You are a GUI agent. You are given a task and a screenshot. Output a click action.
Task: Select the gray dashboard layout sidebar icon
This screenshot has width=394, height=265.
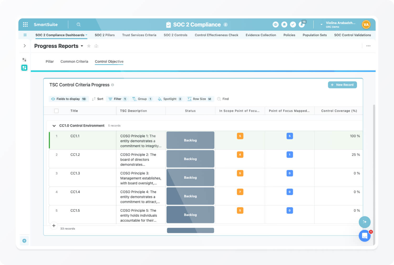coord(24,60)
